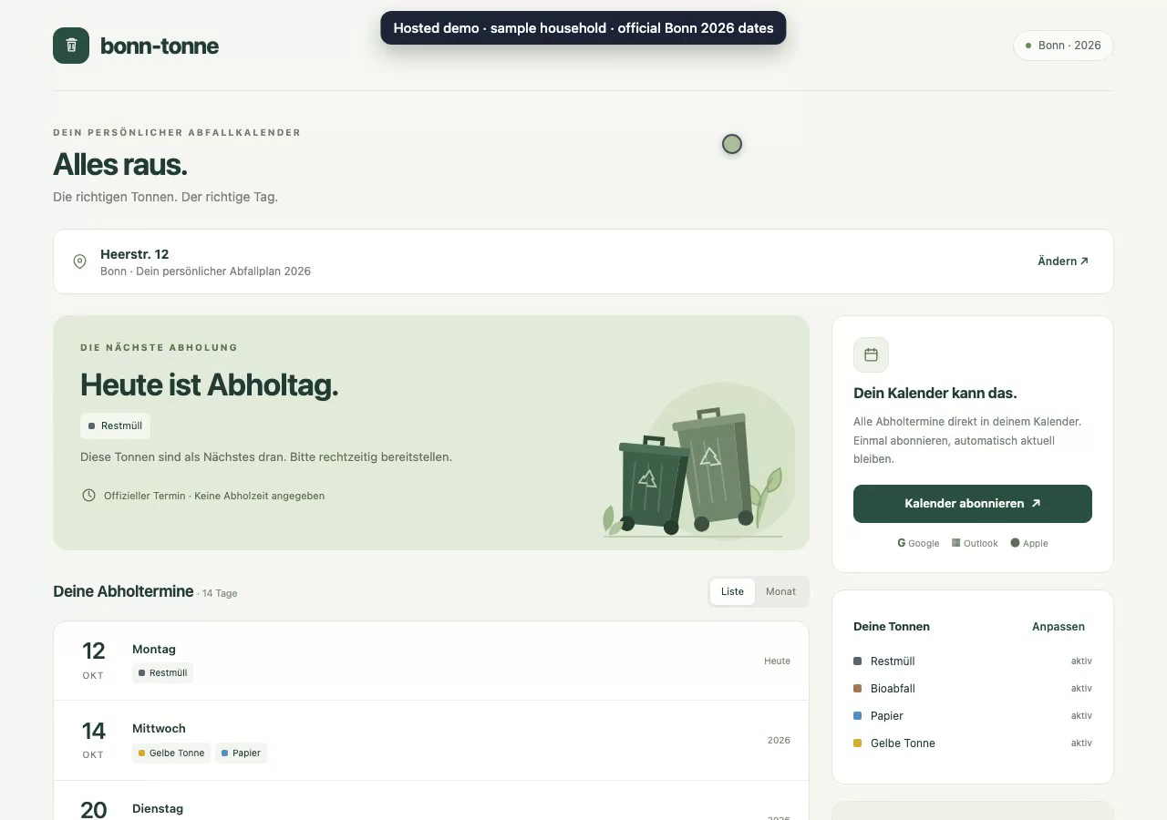Click the Kalender abonnieren button
Viewport: 1167px width, 820px height.
[x=973, y=504]
